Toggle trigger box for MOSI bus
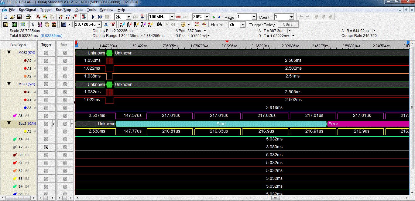 (46, 53)
